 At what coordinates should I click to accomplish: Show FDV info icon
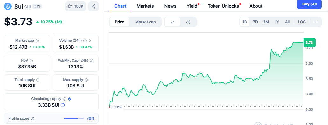pos(31,61)
